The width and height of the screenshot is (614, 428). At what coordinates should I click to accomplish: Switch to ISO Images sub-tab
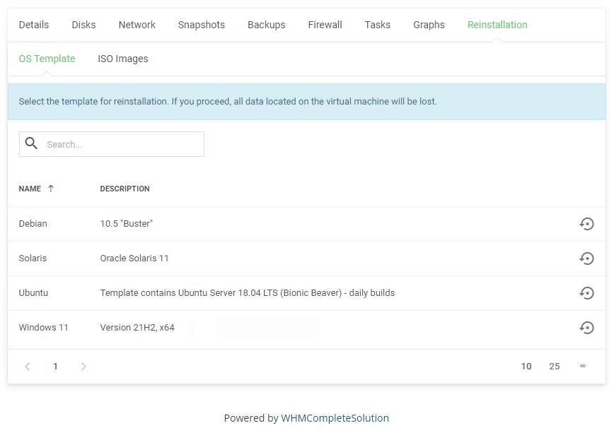point(123,59)
